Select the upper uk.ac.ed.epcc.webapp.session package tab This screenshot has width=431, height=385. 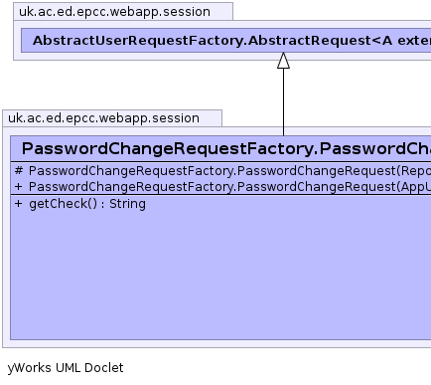click(x=123, y=11)
